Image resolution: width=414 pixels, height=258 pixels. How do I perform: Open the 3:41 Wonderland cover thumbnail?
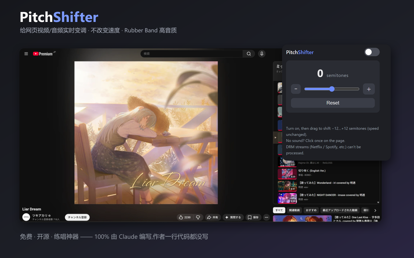[287, 186]
